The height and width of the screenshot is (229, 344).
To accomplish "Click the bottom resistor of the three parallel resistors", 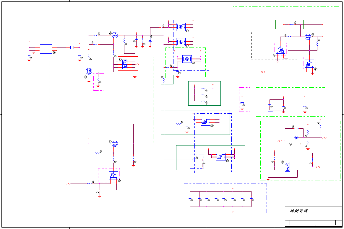I will (x=203, y=101).
